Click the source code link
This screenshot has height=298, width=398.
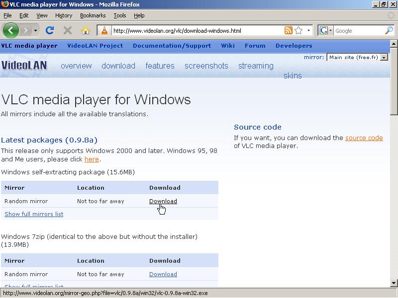pyautogui.click(x=364, y=138)
